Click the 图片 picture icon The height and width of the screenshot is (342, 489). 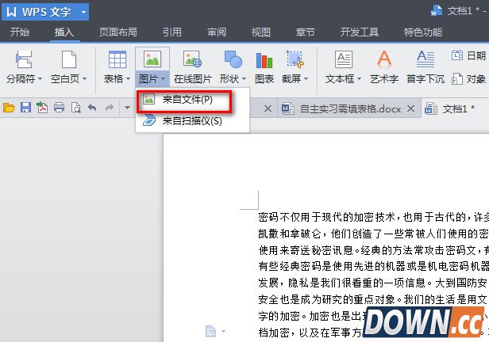152,59
